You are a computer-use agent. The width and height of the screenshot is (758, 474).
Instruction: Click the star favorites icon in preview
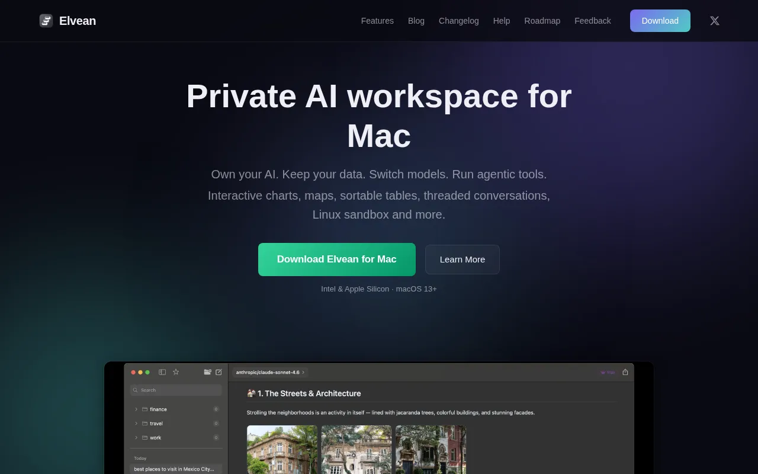(x=176, y=372)
